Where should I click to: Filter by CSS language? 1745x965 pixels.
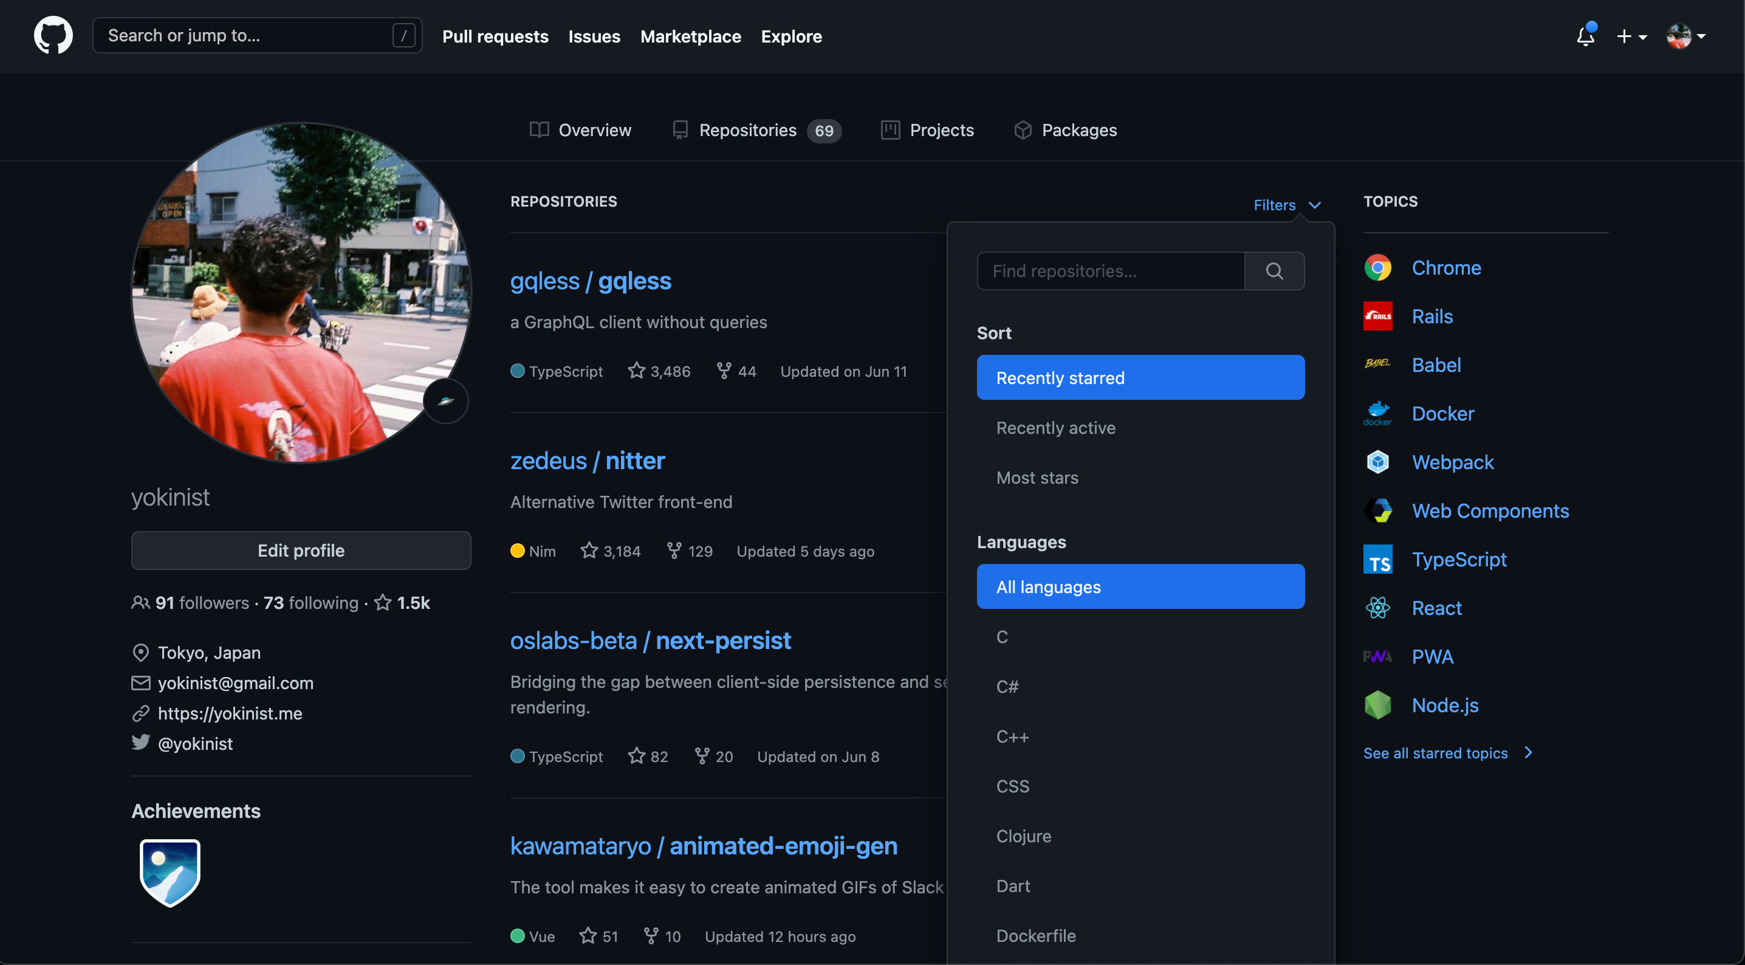[1141, 786]
